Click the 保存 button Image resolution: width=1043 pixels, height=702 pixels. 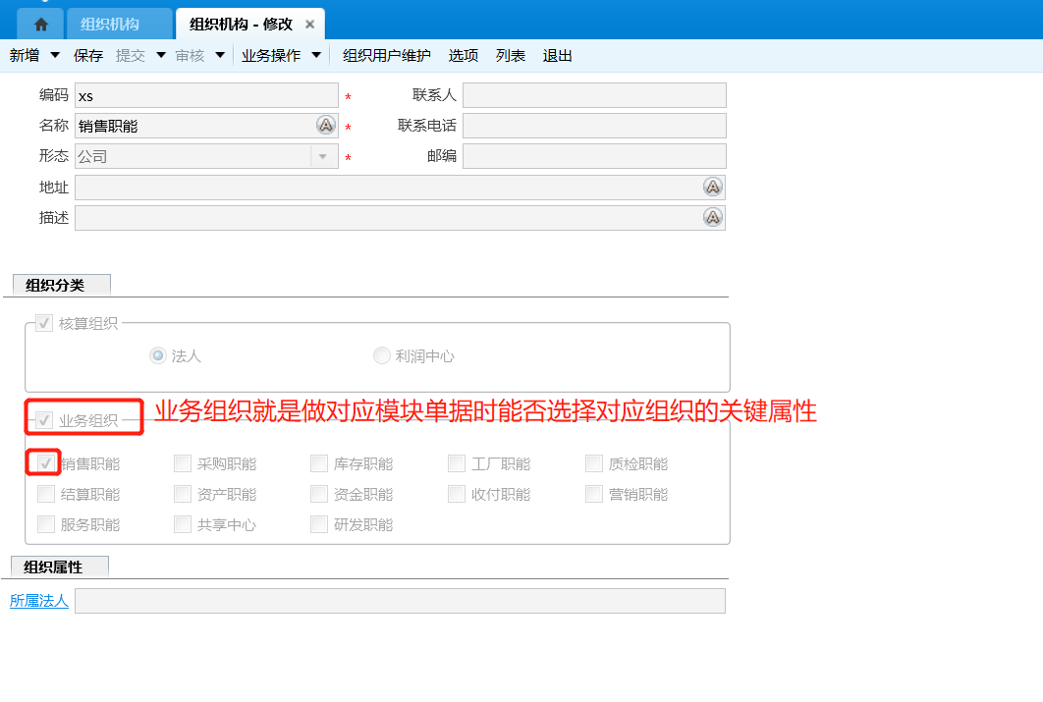88,56
